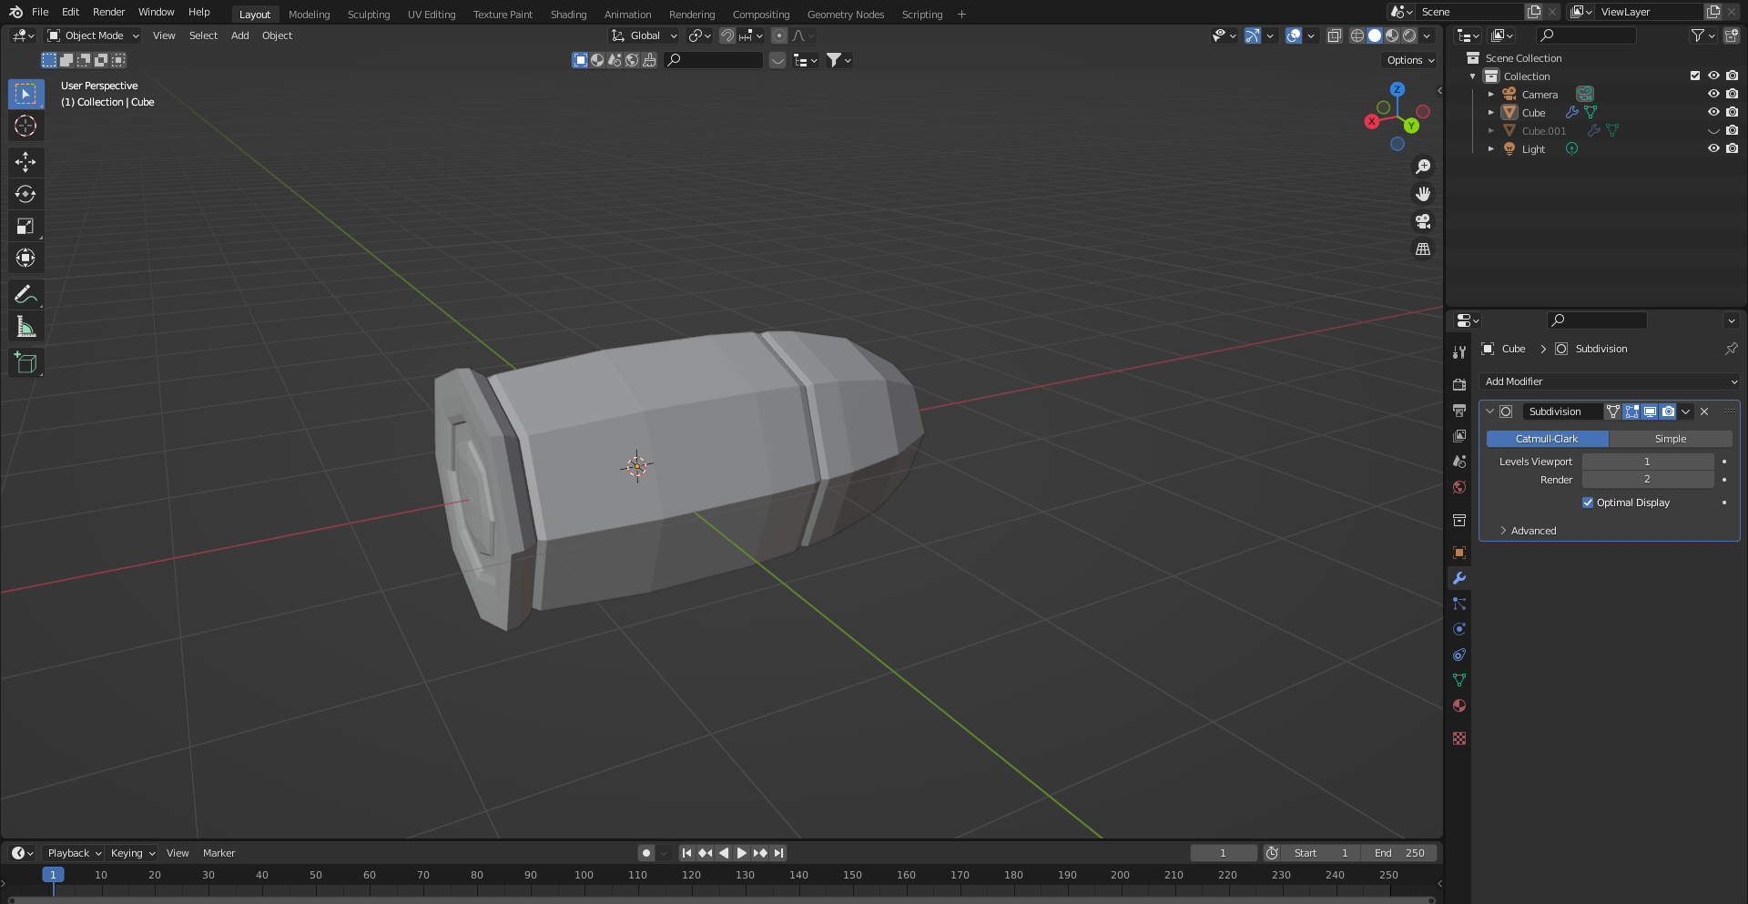Toggle the Cube's viewport visibility eye
This screenshot has height=904, width=1748.
pos(1714,112)
